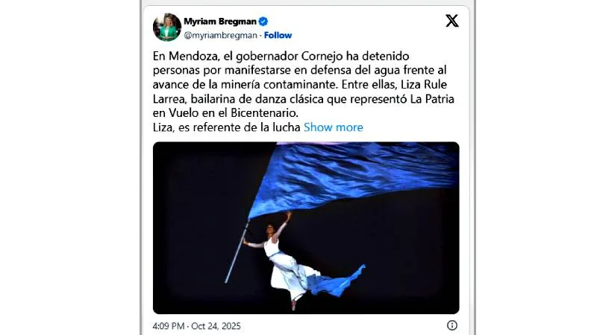Image resolution: width=597 pixels, height=335 pixels.
Task: Open the @myriambregman handle
Action: (x=220, y=35)
